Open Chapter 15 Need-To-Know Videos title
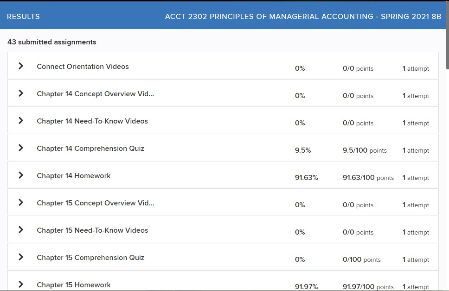449x291 pixels. tap(92, 230)
